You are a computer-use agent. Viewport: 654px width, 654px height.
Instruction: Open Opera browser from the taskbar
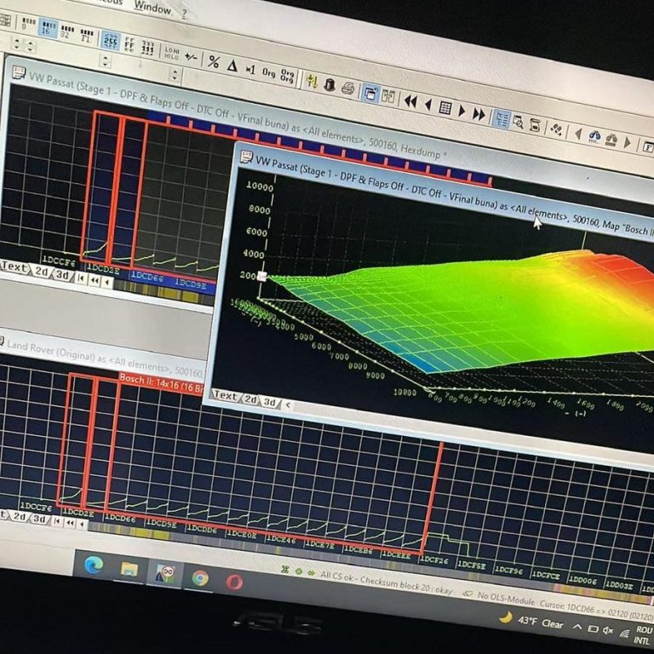tap(234, 582)
